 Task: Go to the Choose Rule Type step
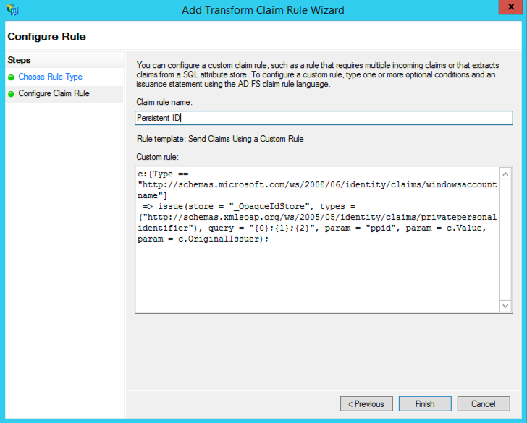click(50, 77)
